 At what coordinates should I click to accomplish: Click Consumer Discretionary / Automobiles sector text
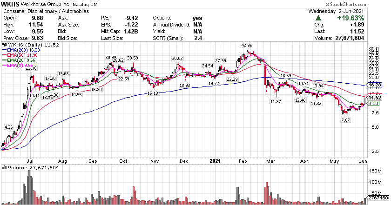click(46, 11)
